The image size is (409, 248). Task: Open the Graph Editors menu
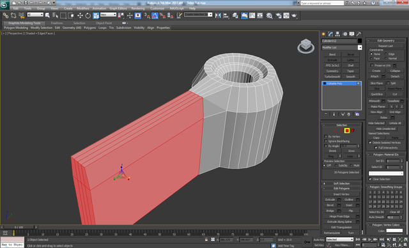[118, 8]
